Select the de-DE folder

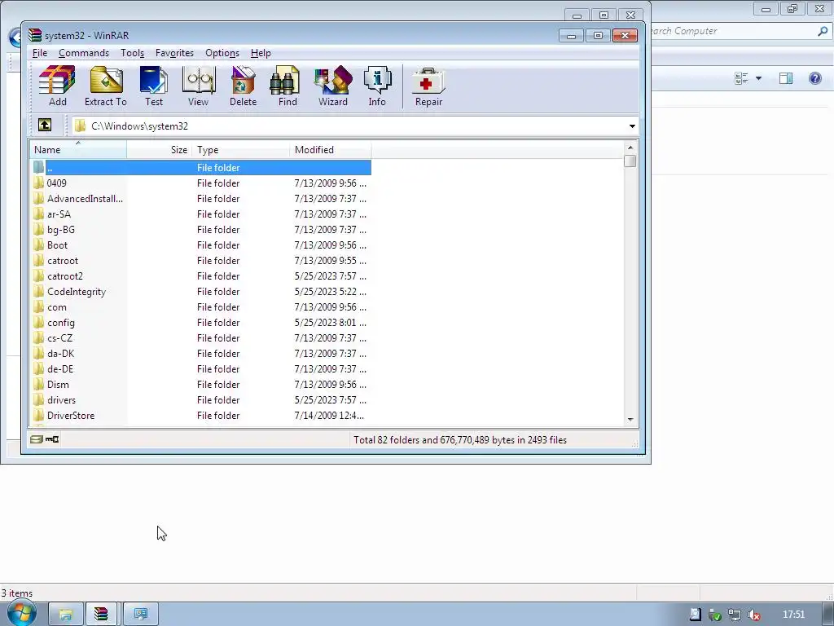pos(200,369)
